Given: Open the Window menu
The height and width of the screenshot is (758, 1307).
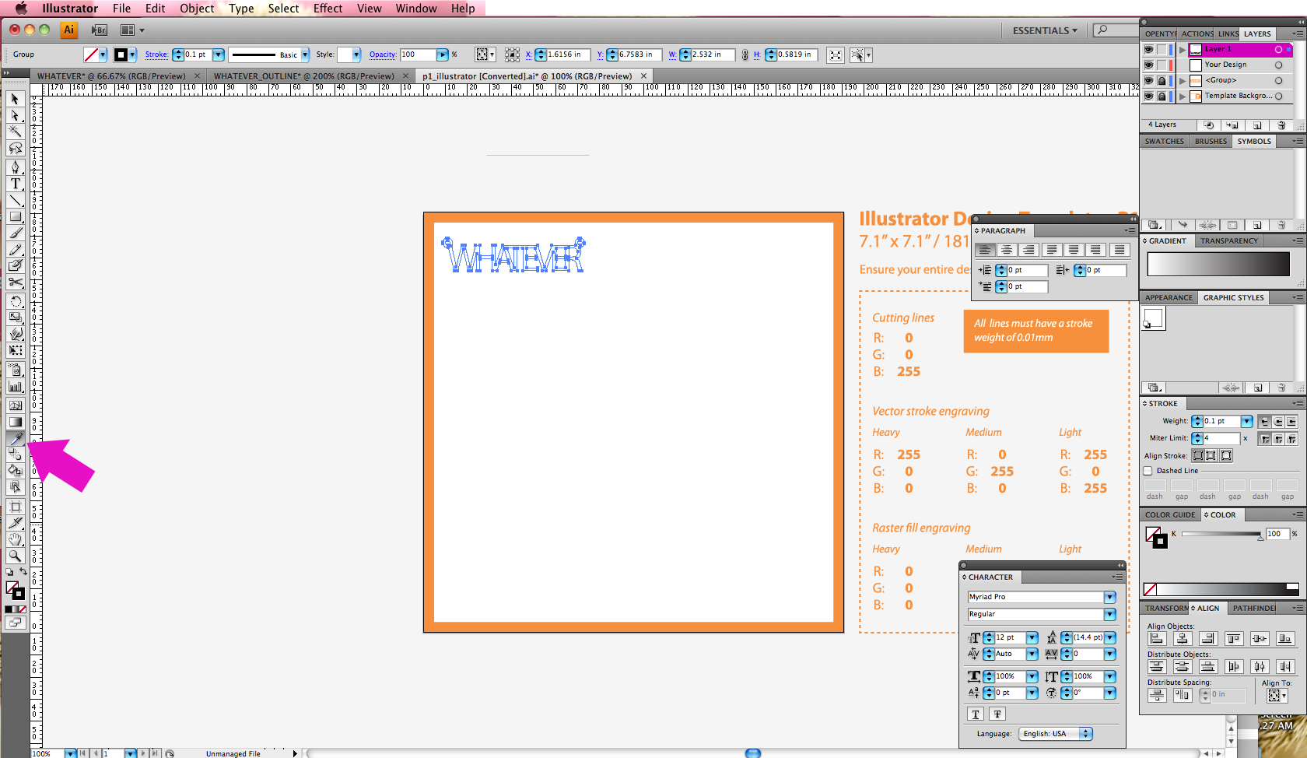Looking at the screenshot, I should click(x=416, y=9).
